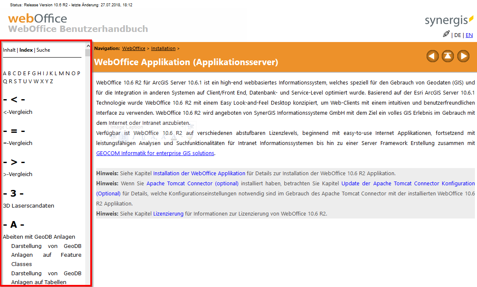Jump to index letter K
The width and height of the screenshot is (477, 287).
coord(51,74)
